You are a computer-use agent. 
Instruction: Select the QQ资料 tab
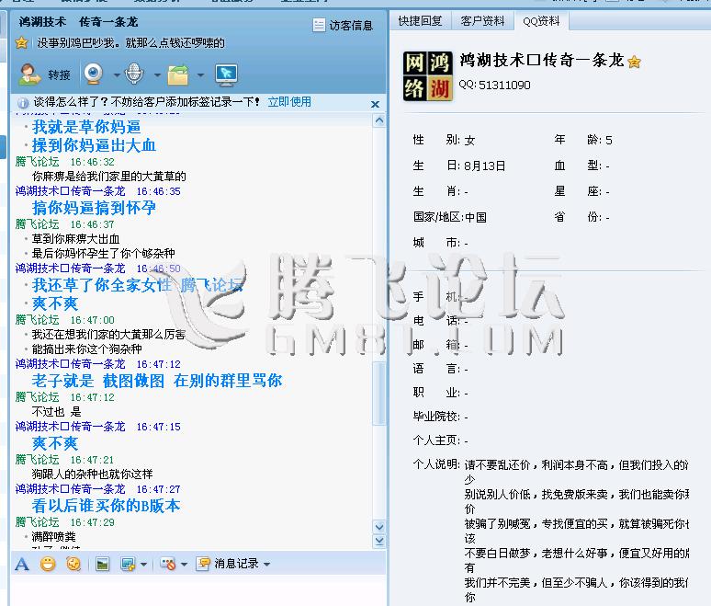tap(541, 21)
